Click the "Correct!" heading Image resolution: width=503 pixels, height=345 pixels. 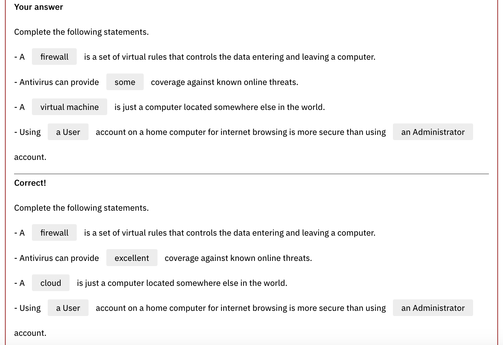coord(30,183)
